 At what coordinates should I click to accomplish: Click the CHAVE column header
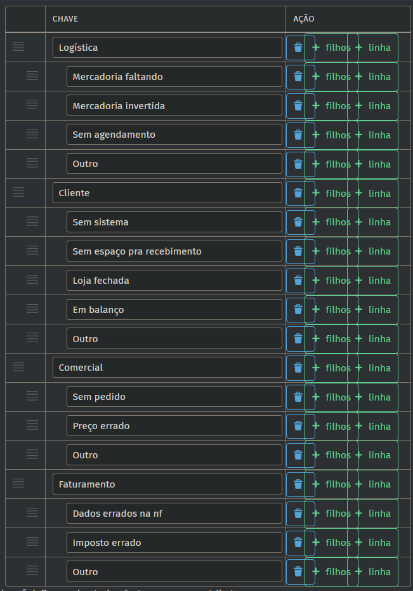pyautogui.click(x=65, y=19)
